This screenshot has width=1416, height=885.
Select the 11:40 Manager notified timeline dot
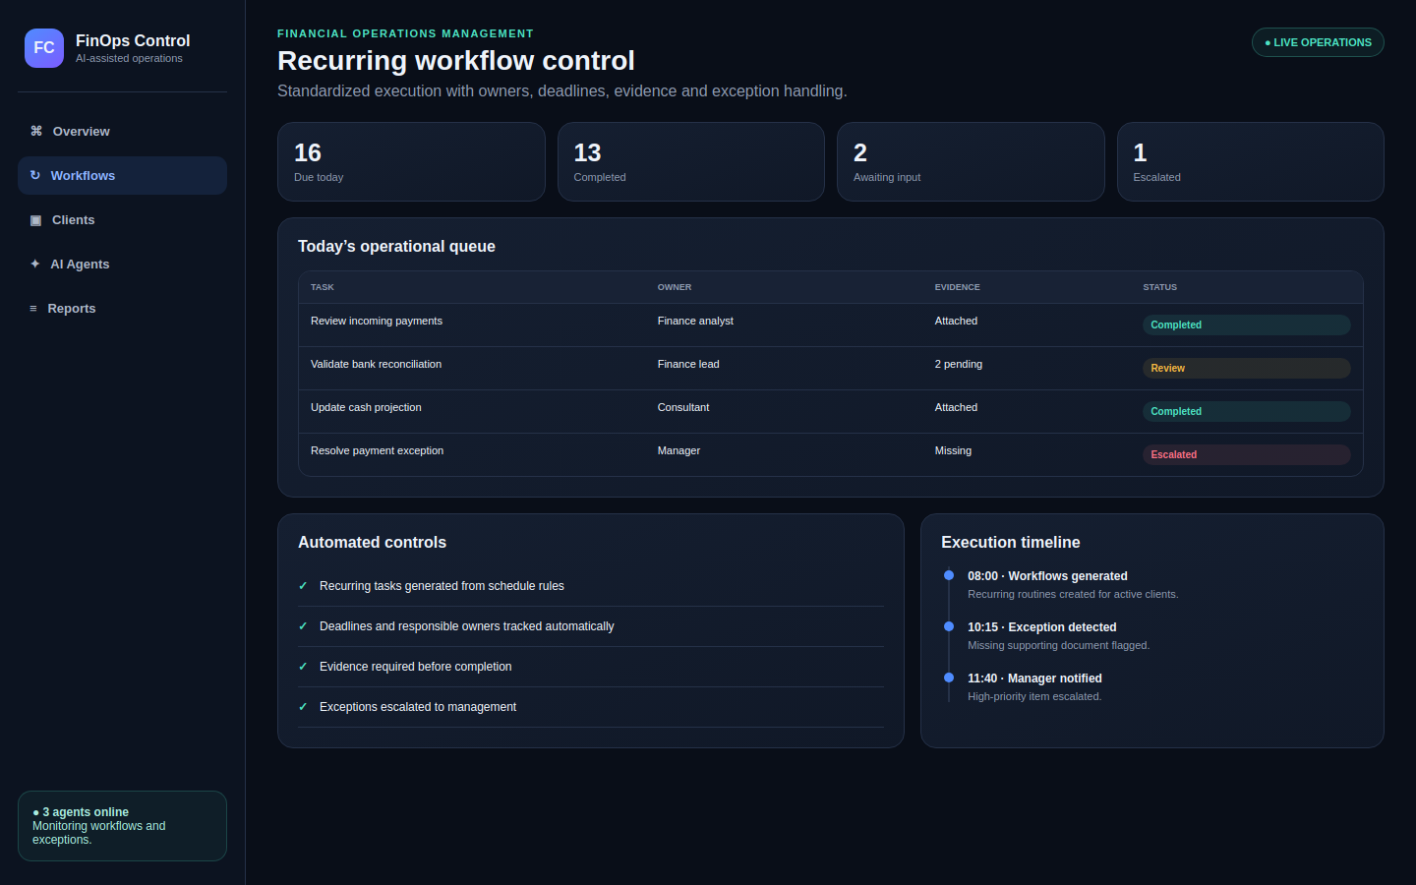[x=949, y=678]
